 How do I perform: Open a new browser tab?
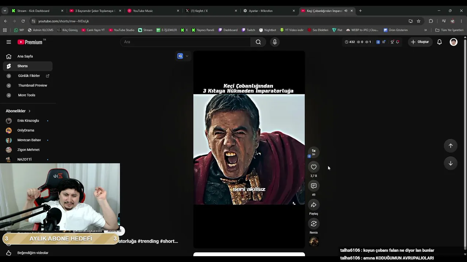(x=360, y=11)
